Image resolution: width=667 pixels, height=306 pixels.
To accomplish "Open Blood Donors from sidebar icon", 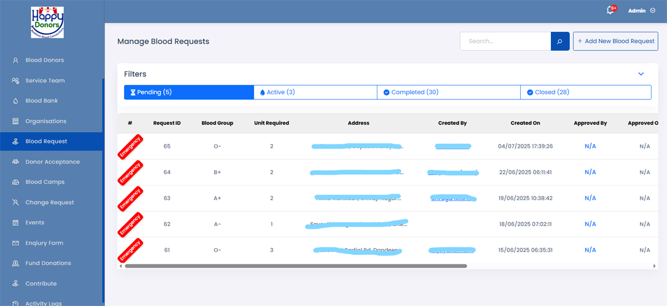I will [16, 60].
